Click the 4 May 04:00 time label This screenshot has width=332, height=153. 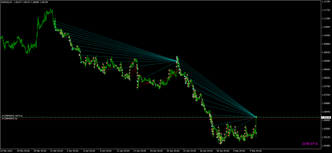255,151
